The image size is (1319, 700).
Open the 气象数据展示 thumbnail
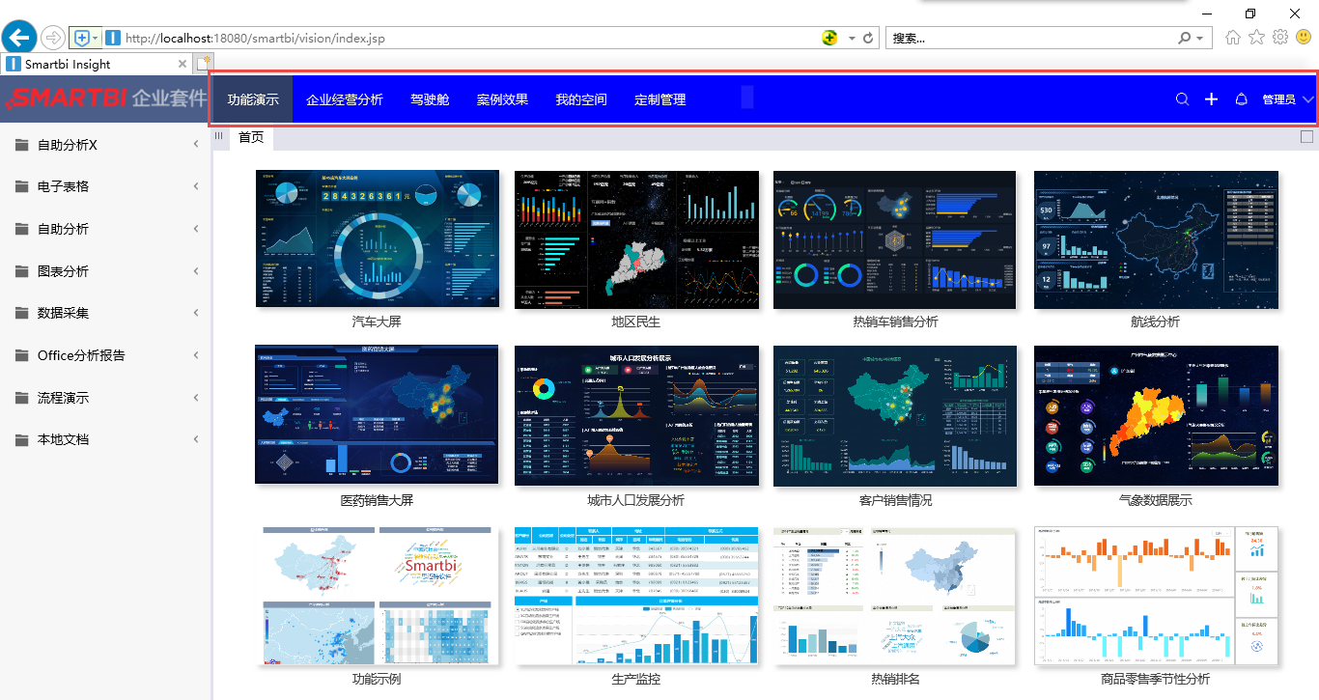tap(1156, 415)
